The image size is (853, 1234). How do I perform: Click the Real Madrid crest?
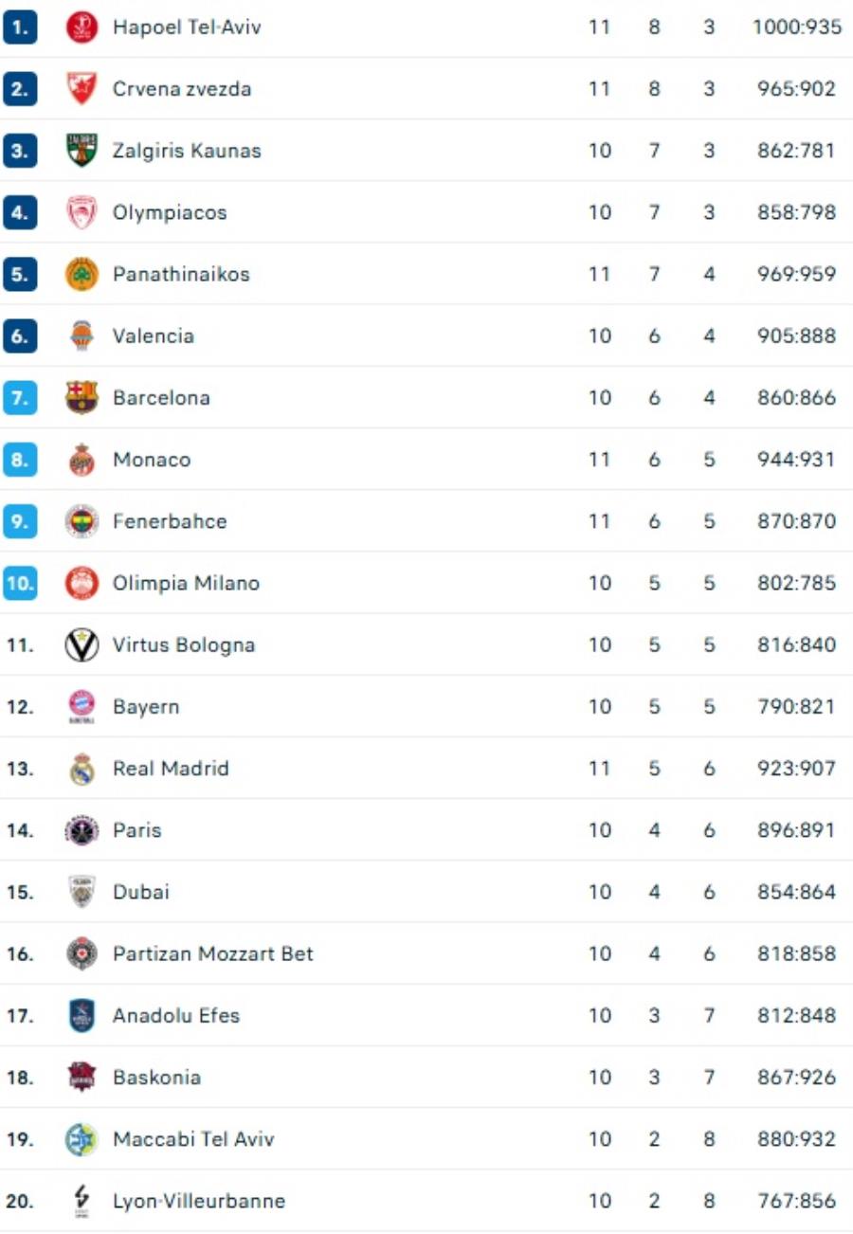[x=82, y=769]
